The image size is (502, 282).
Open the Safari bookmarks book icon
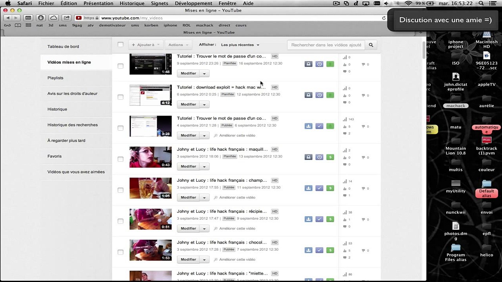(x=18, y=25)
